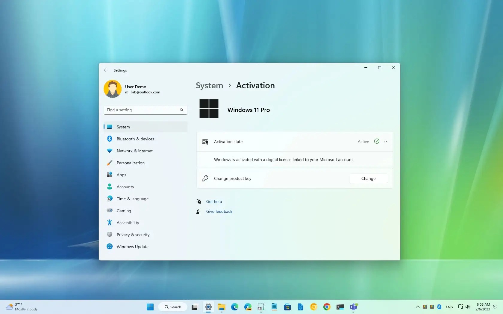Screen dimensions: 503x314
Task: Launch Microsoft Teams from taskbar
Action: click(354, 307)
